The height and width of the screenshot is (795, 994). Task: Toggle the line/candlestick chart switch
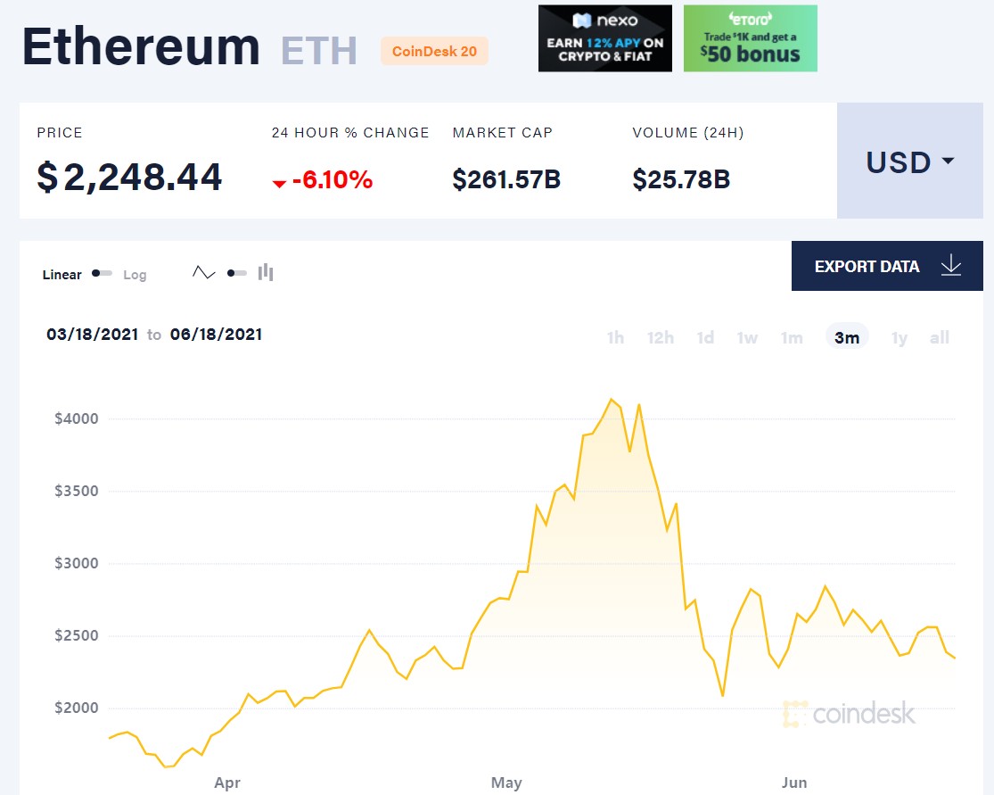(x=236, y=273)
